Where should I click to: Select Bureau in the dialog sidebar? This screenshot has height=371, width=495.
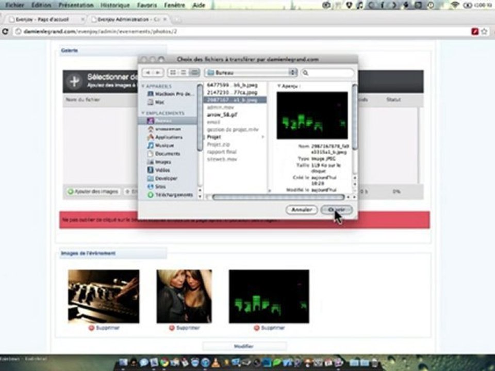click(x=167, y=121)
